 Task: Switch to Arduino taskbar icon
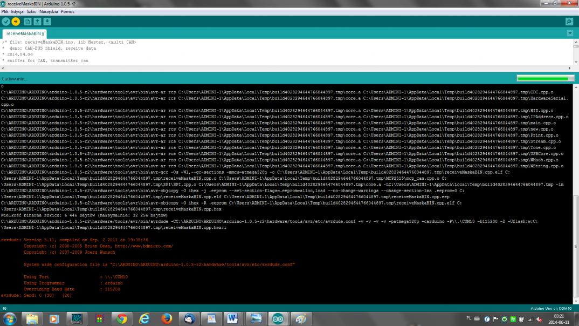tap(278, 318)
